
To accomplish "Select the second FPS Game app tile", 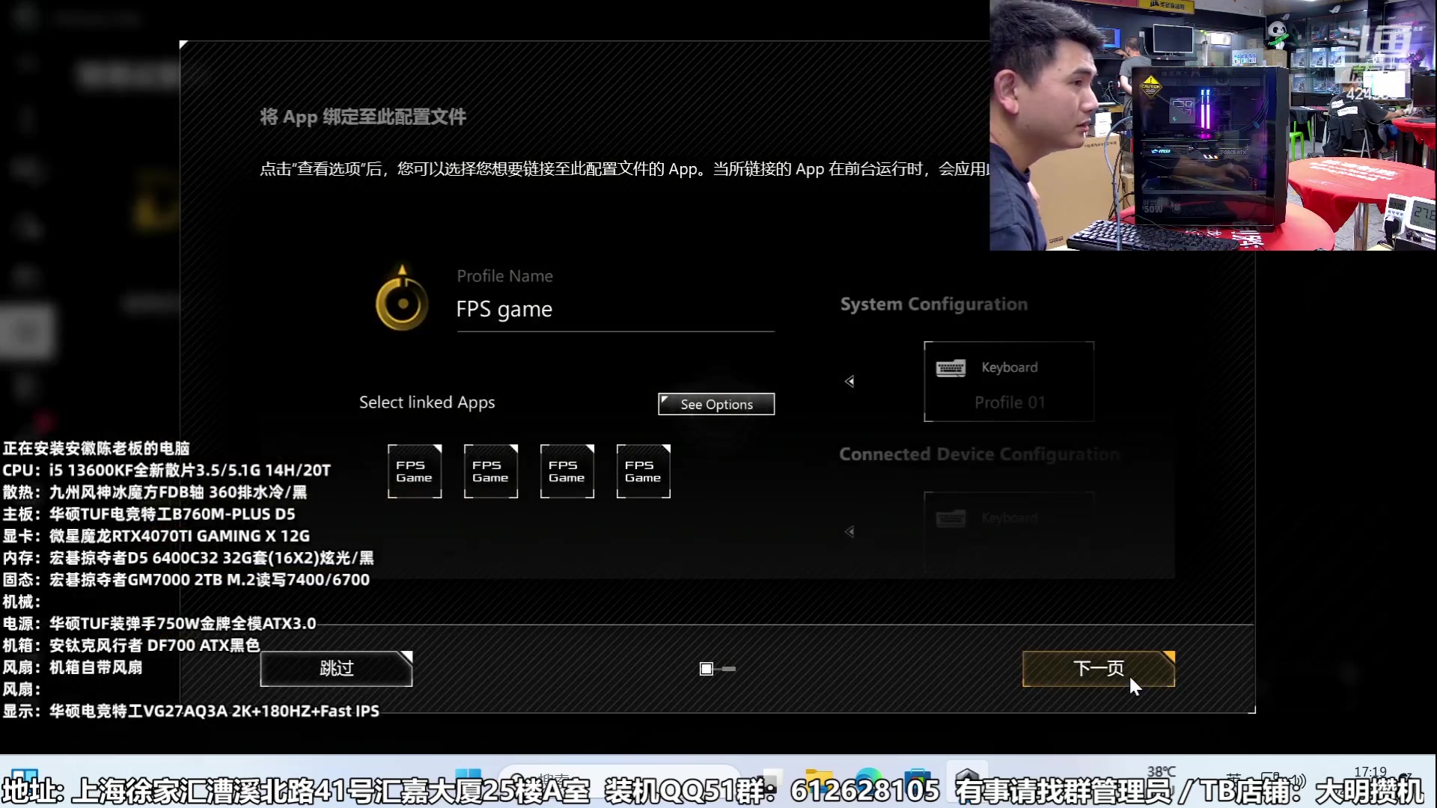I will click(491, 471).
